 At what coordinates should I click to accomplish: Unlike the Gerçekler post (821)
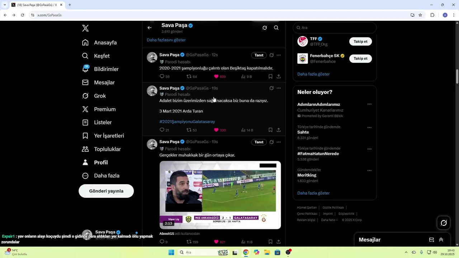220,242
